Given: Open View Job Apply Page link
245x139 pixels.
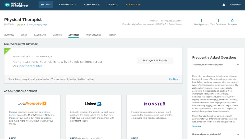Looking at the screenshot, I should pyautogui.click(x=38, y=25).
